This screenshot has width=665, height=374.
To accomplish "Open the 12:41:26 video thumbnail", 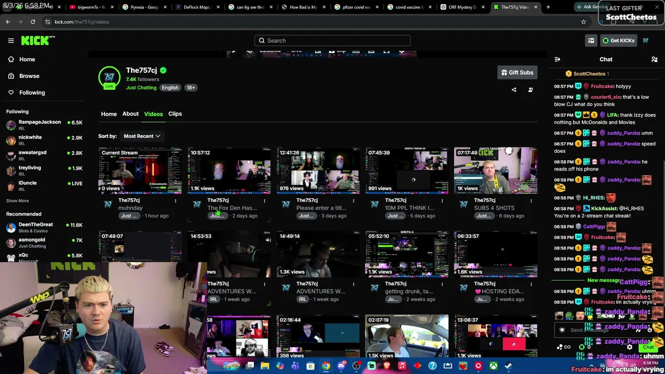I will click(x=318, y=170).
